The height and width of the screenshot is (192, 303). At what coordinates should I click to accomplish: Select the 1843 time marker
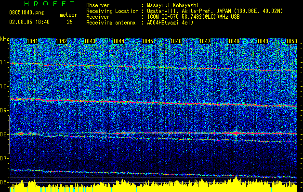[90, 42]
